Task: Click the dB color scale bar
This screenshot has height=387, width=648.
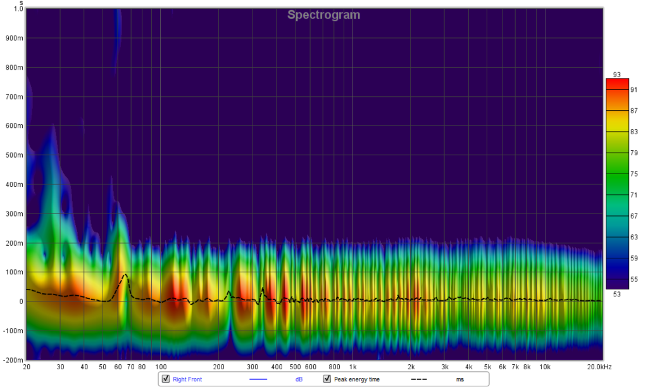Action: (x=617, y=184)
